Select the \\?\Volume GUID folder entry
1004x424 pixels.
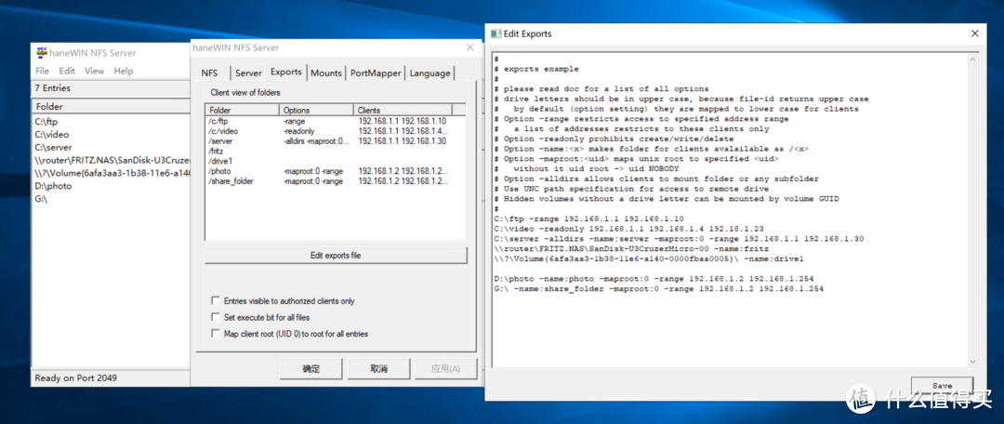tap(112, 173)
